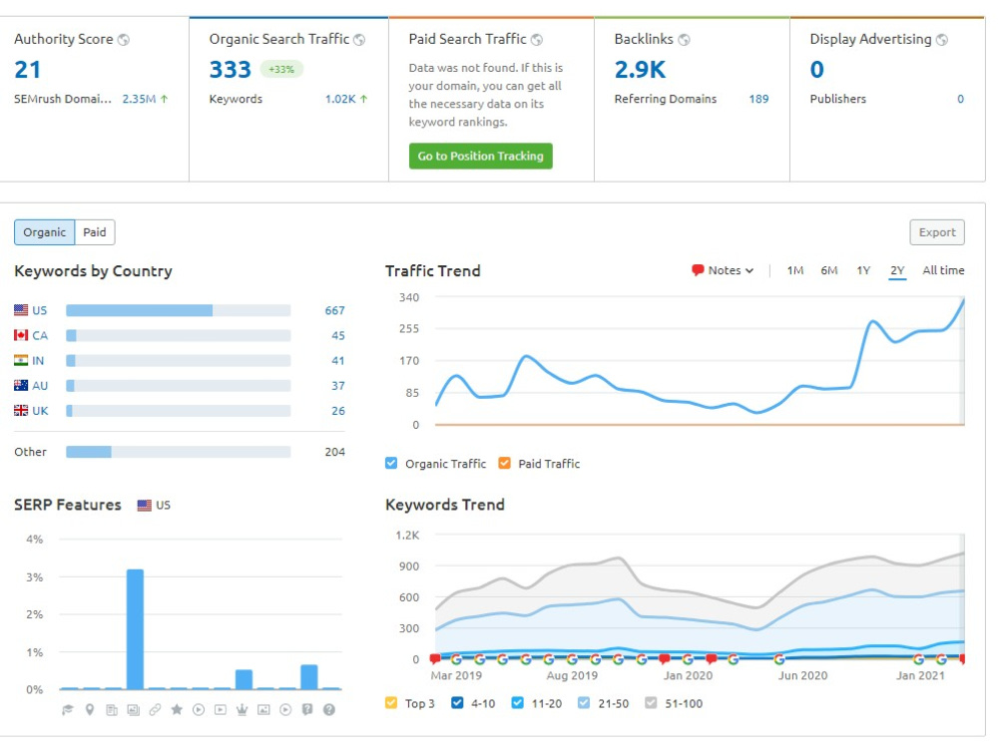Click the CA country link
Image resolution: width=998 pixels, height=748 pixels.
40,335
